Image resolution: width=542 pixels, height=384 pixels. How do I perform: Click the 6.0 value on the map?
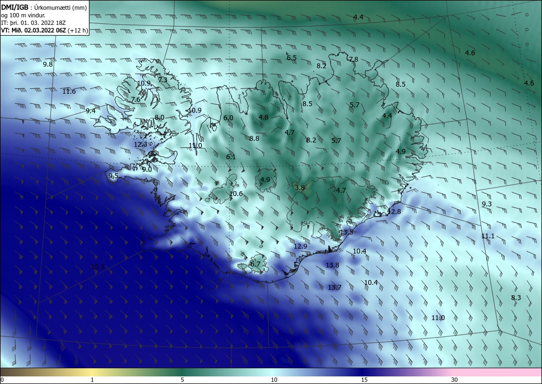(x=228, y=118)
